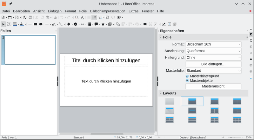Viewport: 254px width, 140px height.
Task: Select the Stars and Banners tool
Action: click(103, 24)
